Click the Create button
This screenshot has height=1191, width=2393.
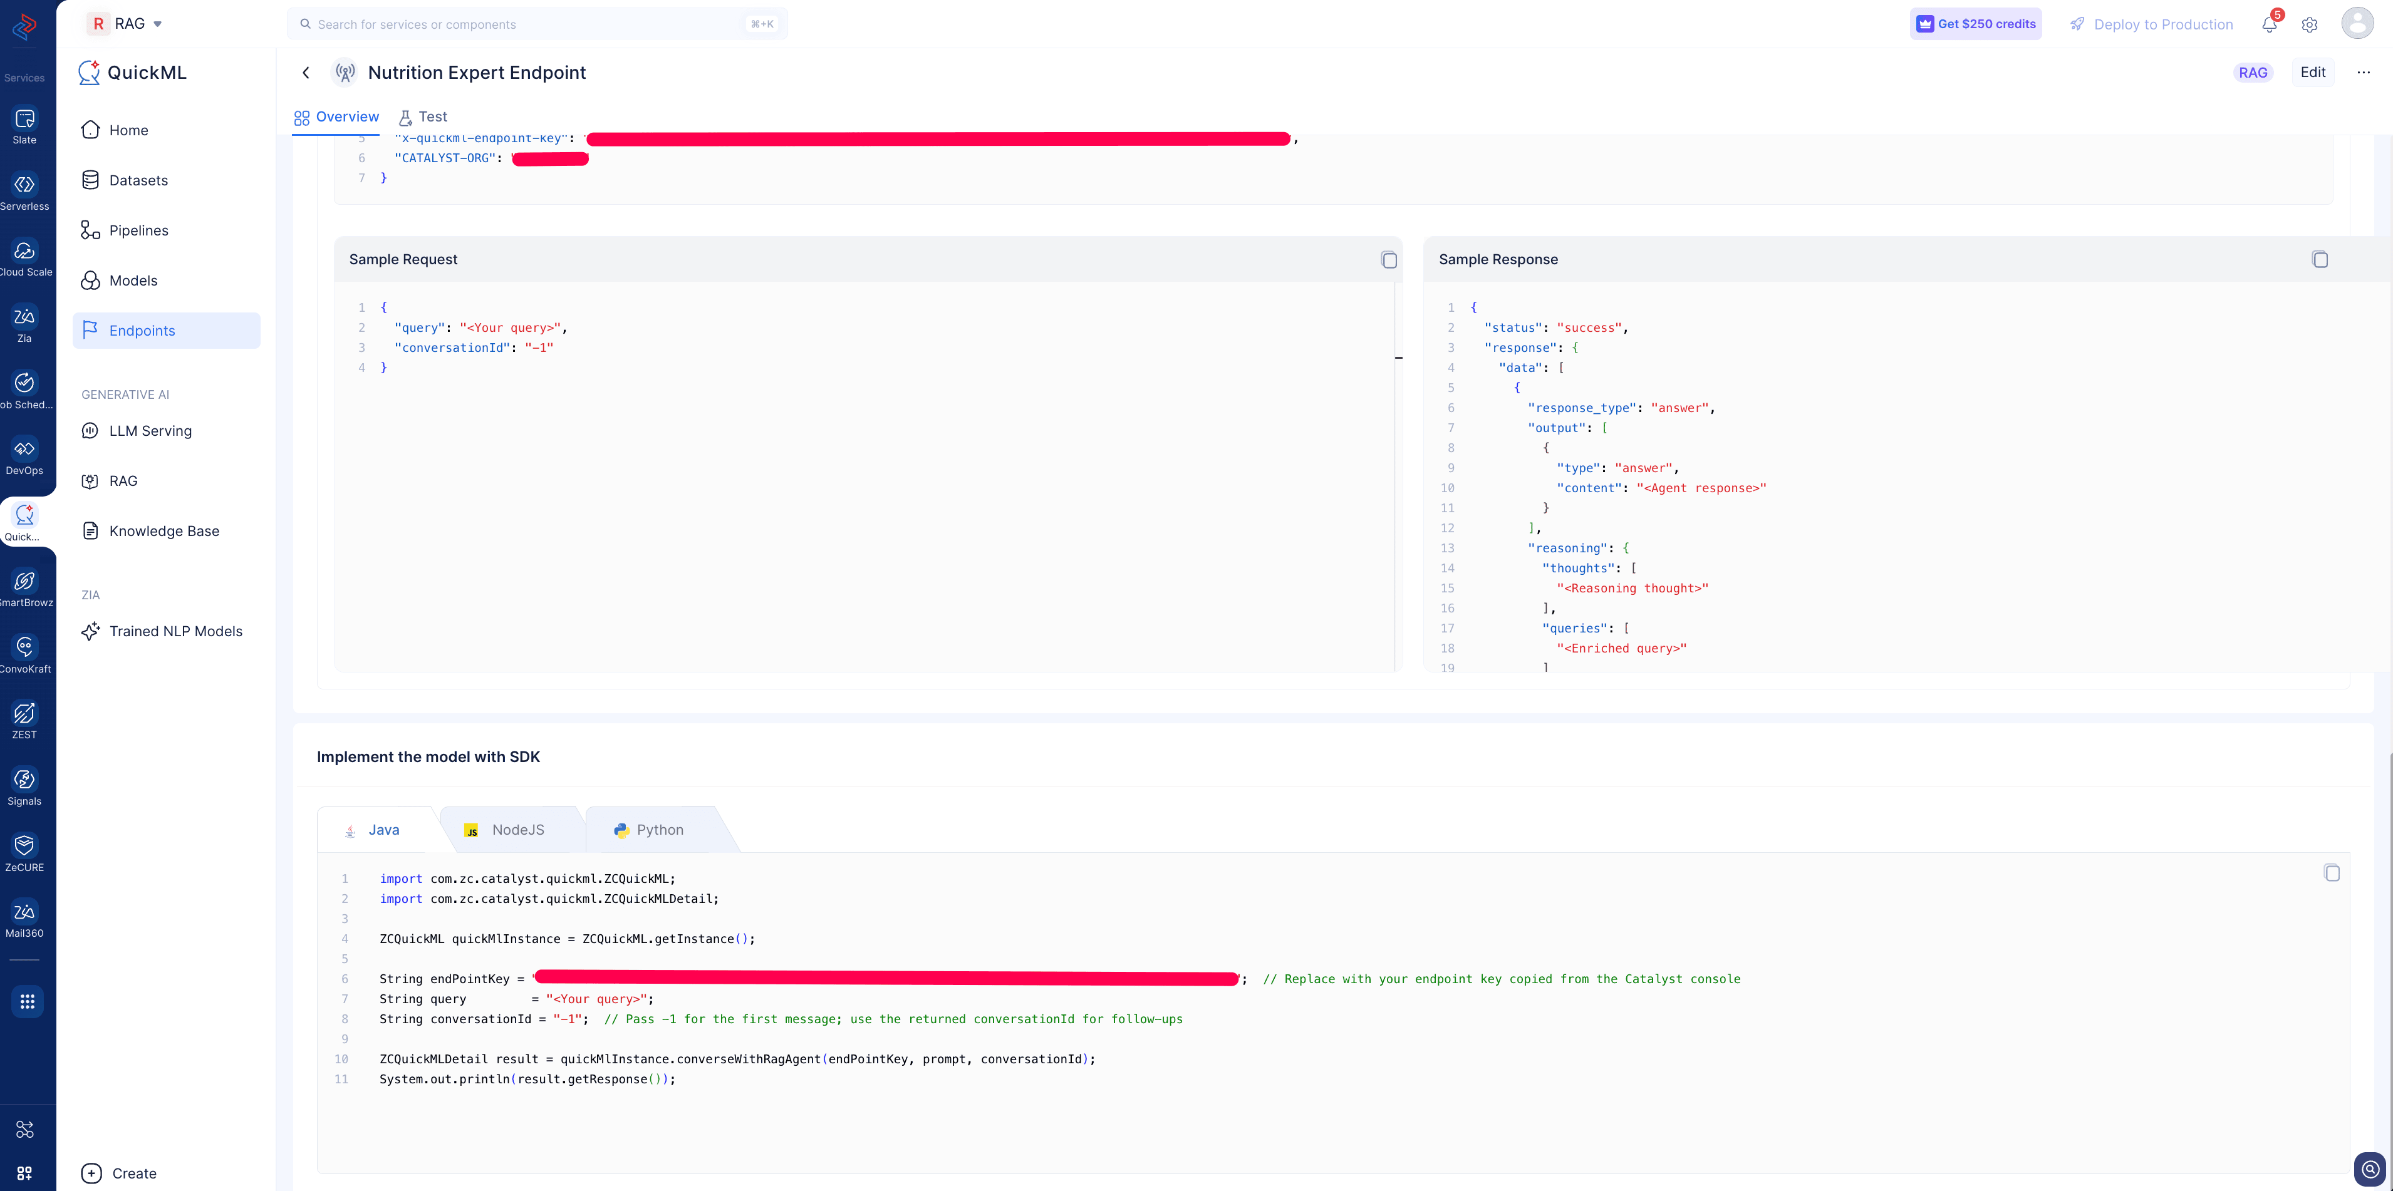click(119, 1173)
